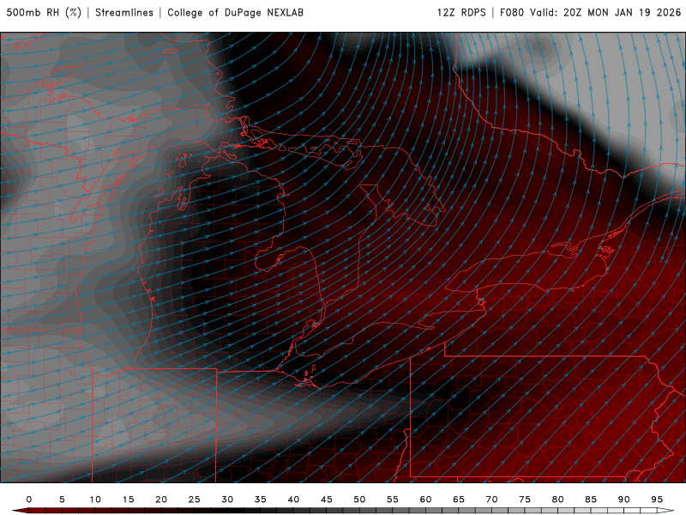The height and width of the screenshot is (515, 686).
Task: Click the "20Z MON JAN 19 2026" valid time
Action: (x=623, y=13)
